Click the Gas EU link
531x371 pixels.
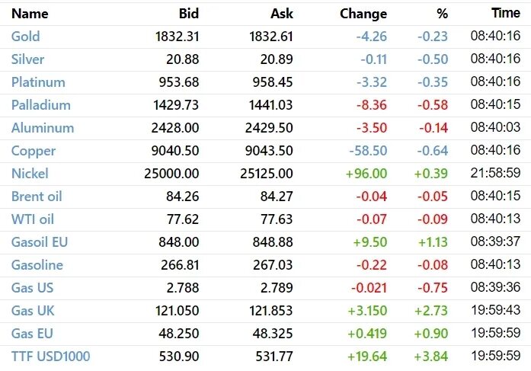click(32, 334)
